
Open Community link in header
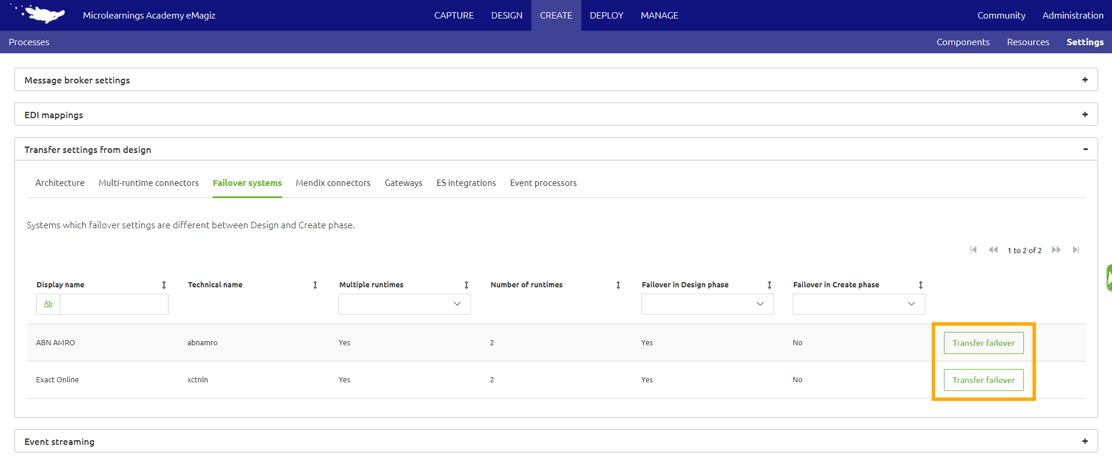point(1001,16)
